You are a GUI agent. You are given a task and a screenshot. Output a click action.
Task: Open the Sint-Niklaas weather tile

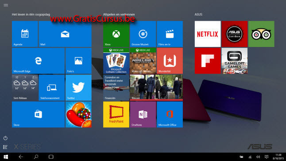point(25,88)
